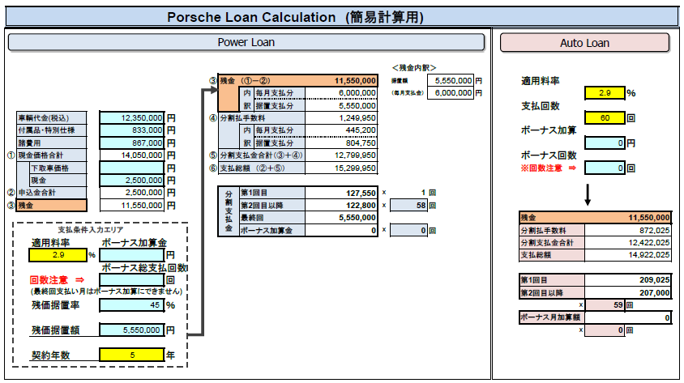Select fee 据置支払分 value 804,750

(341, 143)
